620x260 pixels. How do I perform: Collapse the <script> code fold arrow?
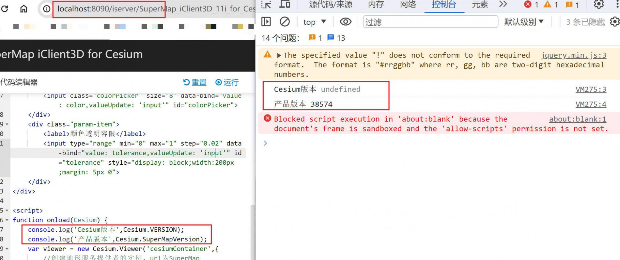tap(7, 211)
